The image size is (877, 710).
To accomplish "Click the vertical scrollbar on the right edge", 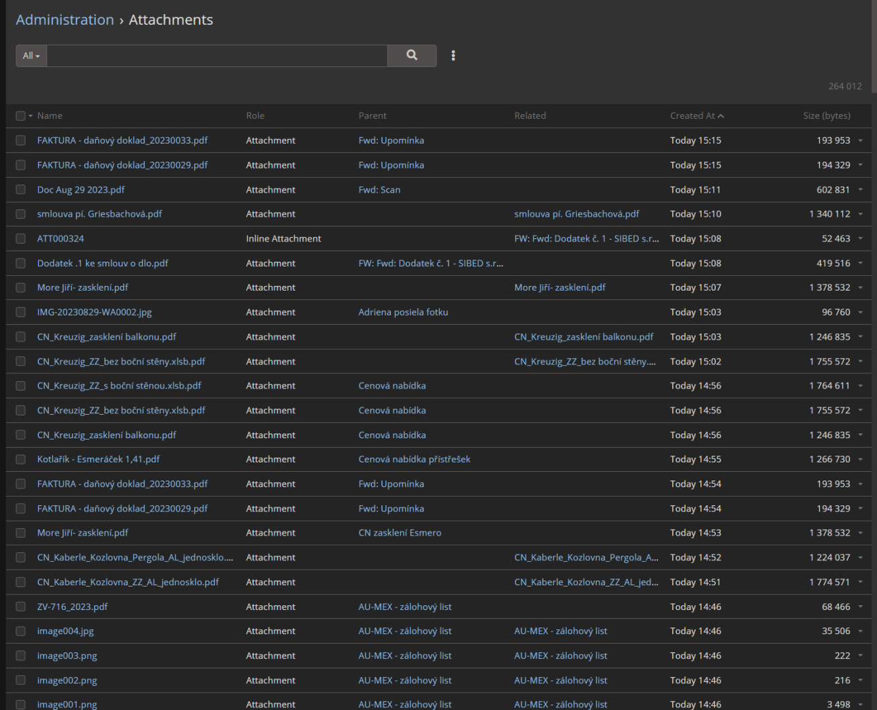I will [x=874, y=47].
